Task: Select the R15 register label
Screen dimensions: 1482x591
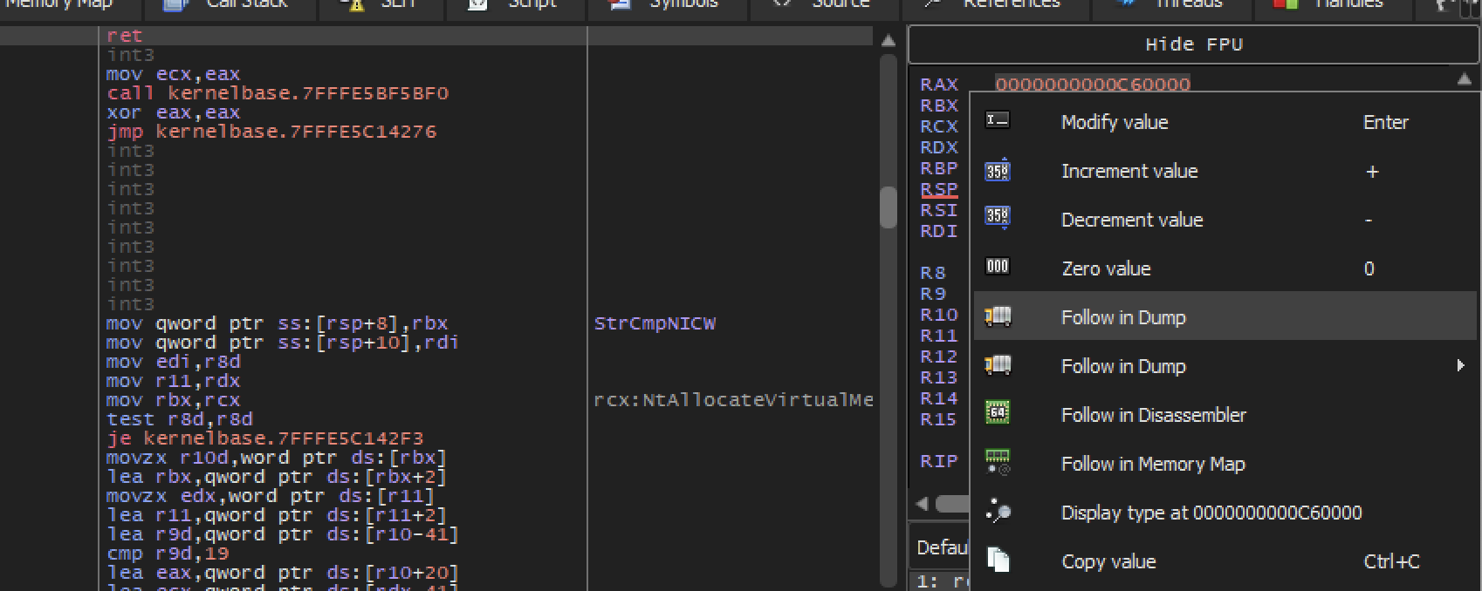Action: (x=939, y=419)
